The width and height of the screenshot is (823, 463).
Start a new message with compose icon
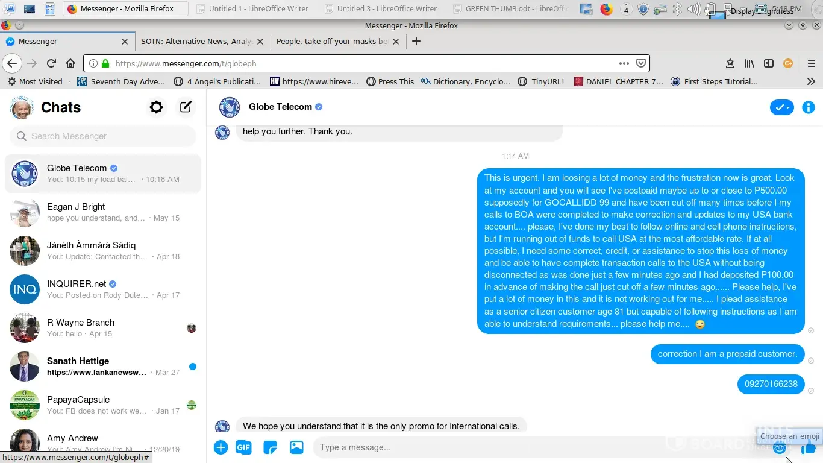point(186,107)
